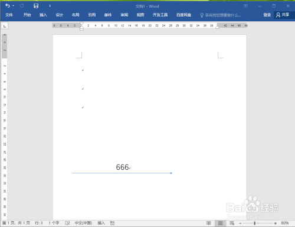Screen dimensions: 295x227
Task: Click the line number indicator 行:3
Action: coord(39,223)
